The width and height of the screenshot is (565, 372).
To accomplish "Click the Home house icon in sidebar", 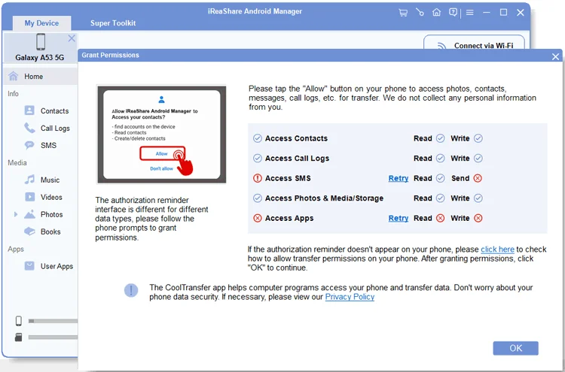I will [x=14, y=76].
